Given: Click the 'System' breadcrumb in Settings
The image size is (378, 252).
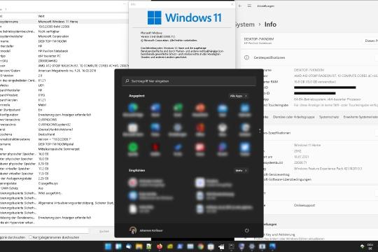Looking at the screenshot, I should (244, 24).
